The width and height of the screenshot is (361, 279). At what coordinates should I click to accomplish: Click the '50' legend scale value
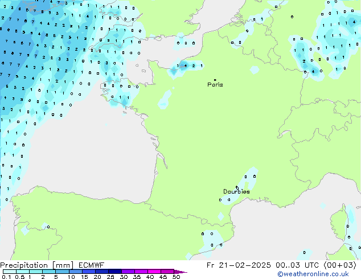(x=176, y=277)
